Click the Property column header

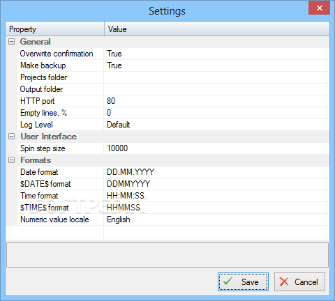(x=55, y=29)
